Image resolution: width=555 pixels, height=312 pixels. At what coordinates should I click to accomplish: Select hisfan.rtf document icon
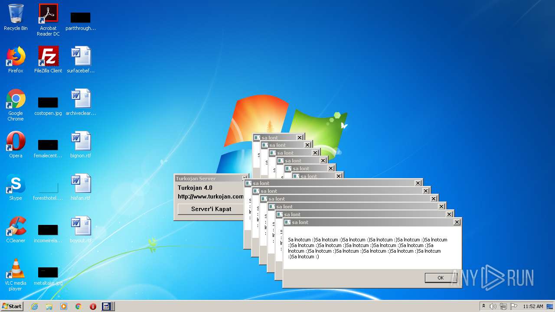click(x=81, y=188)
